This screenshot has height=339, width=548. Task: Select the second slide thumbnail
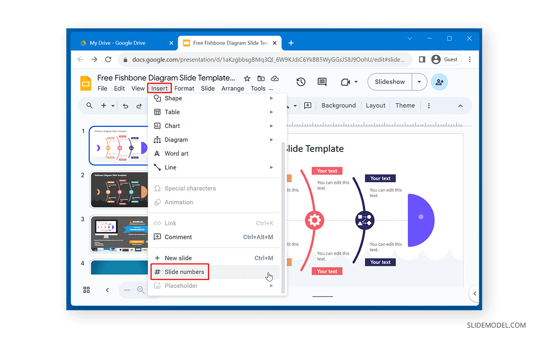coord(119,190)
